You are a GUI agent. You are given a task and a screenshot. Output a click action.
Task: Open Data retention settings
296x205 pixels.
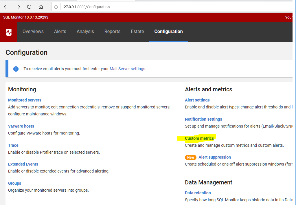tap(198, 193)
